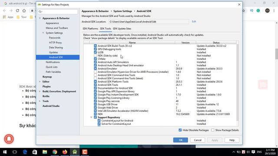Screen dimensions: 278x156
Task: Reload the page in Chrome
Action: (17, 10)
